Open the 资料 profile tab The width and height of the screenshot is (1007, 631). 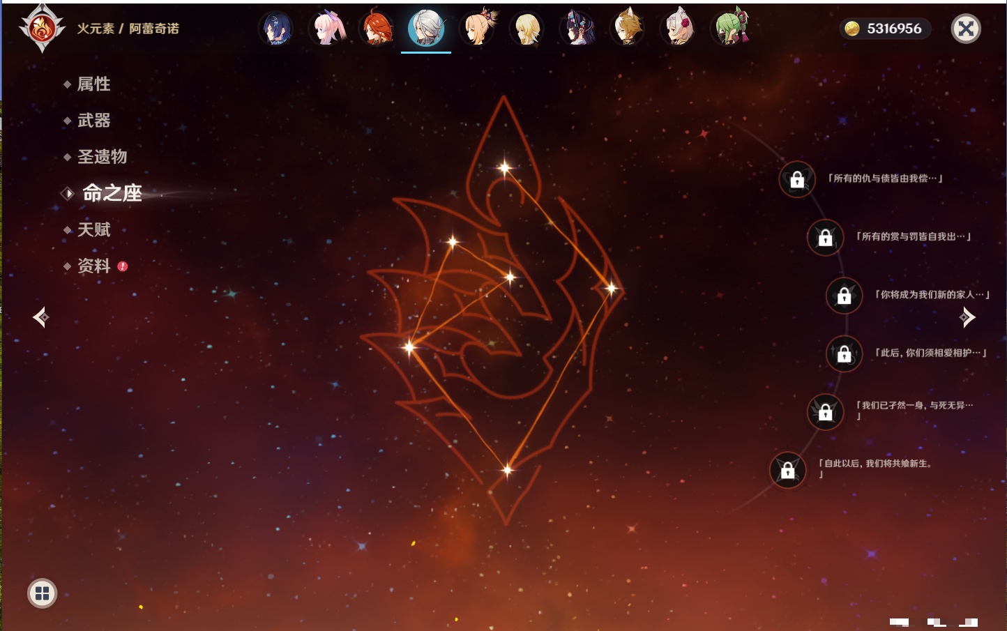pyautogui.click(x=93, y=266)
